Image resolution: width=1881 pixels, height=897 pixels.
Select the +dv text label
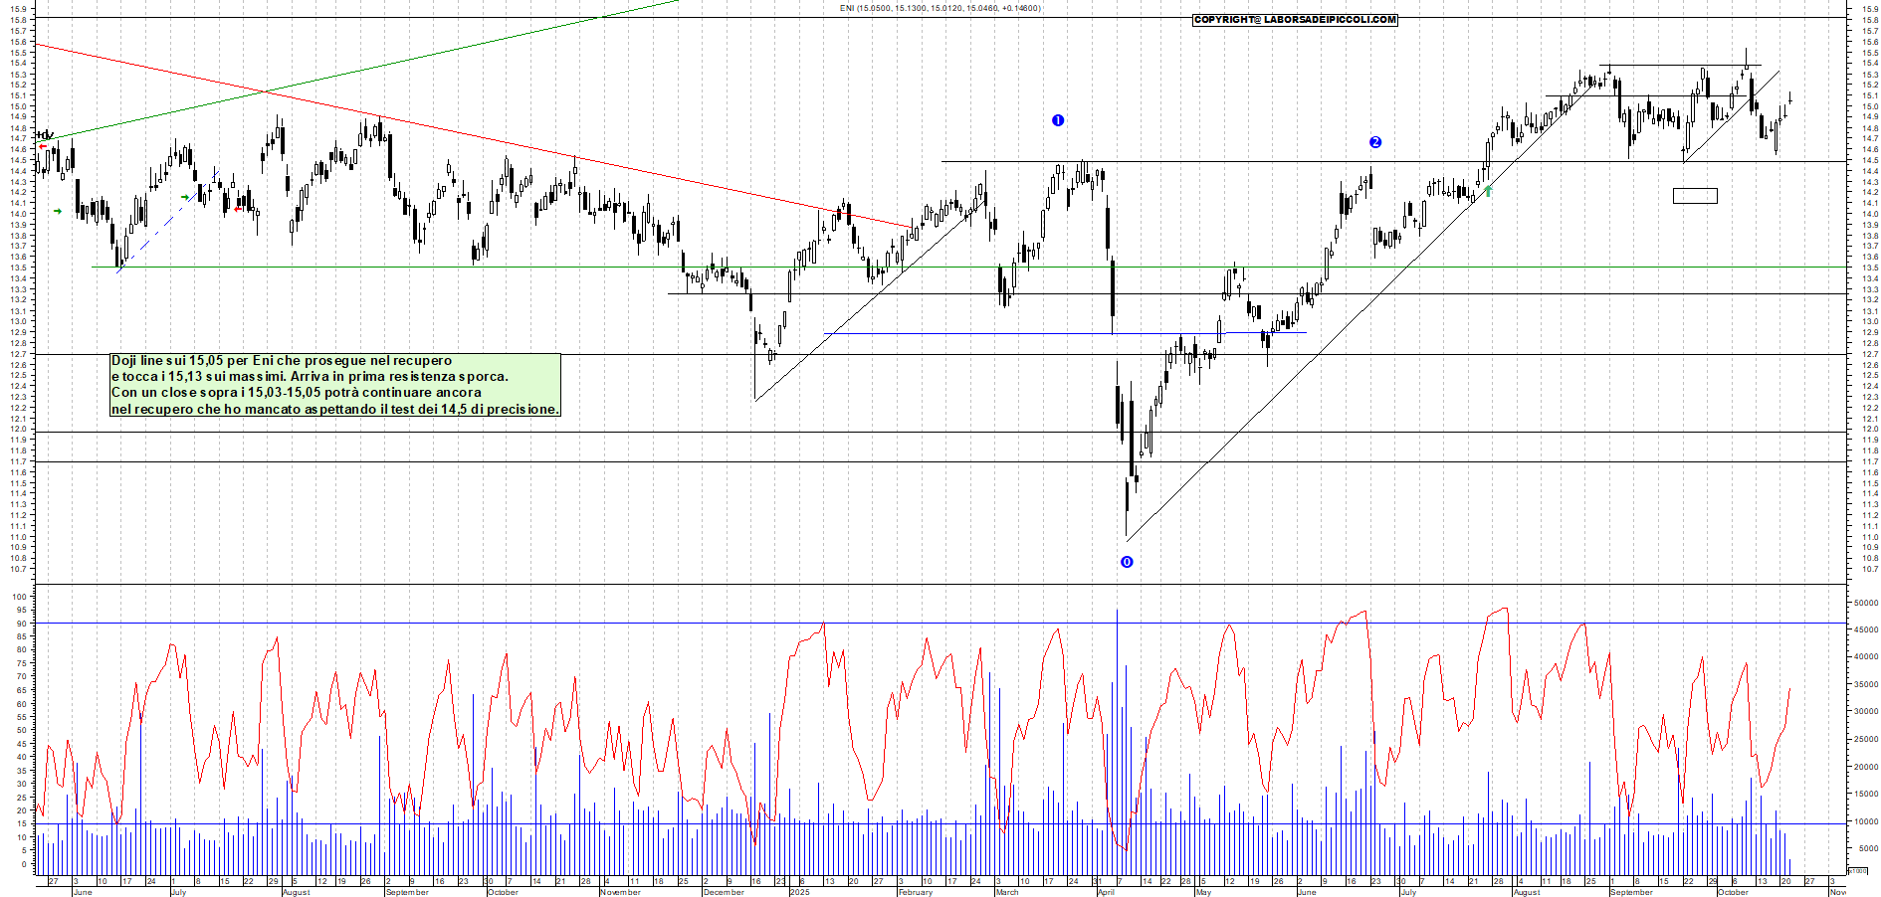(x=45, y=134)
